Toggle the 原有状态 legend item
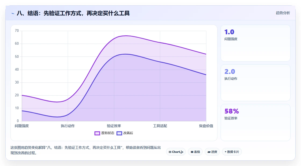 pyautogui.click(x=104, y=133)
